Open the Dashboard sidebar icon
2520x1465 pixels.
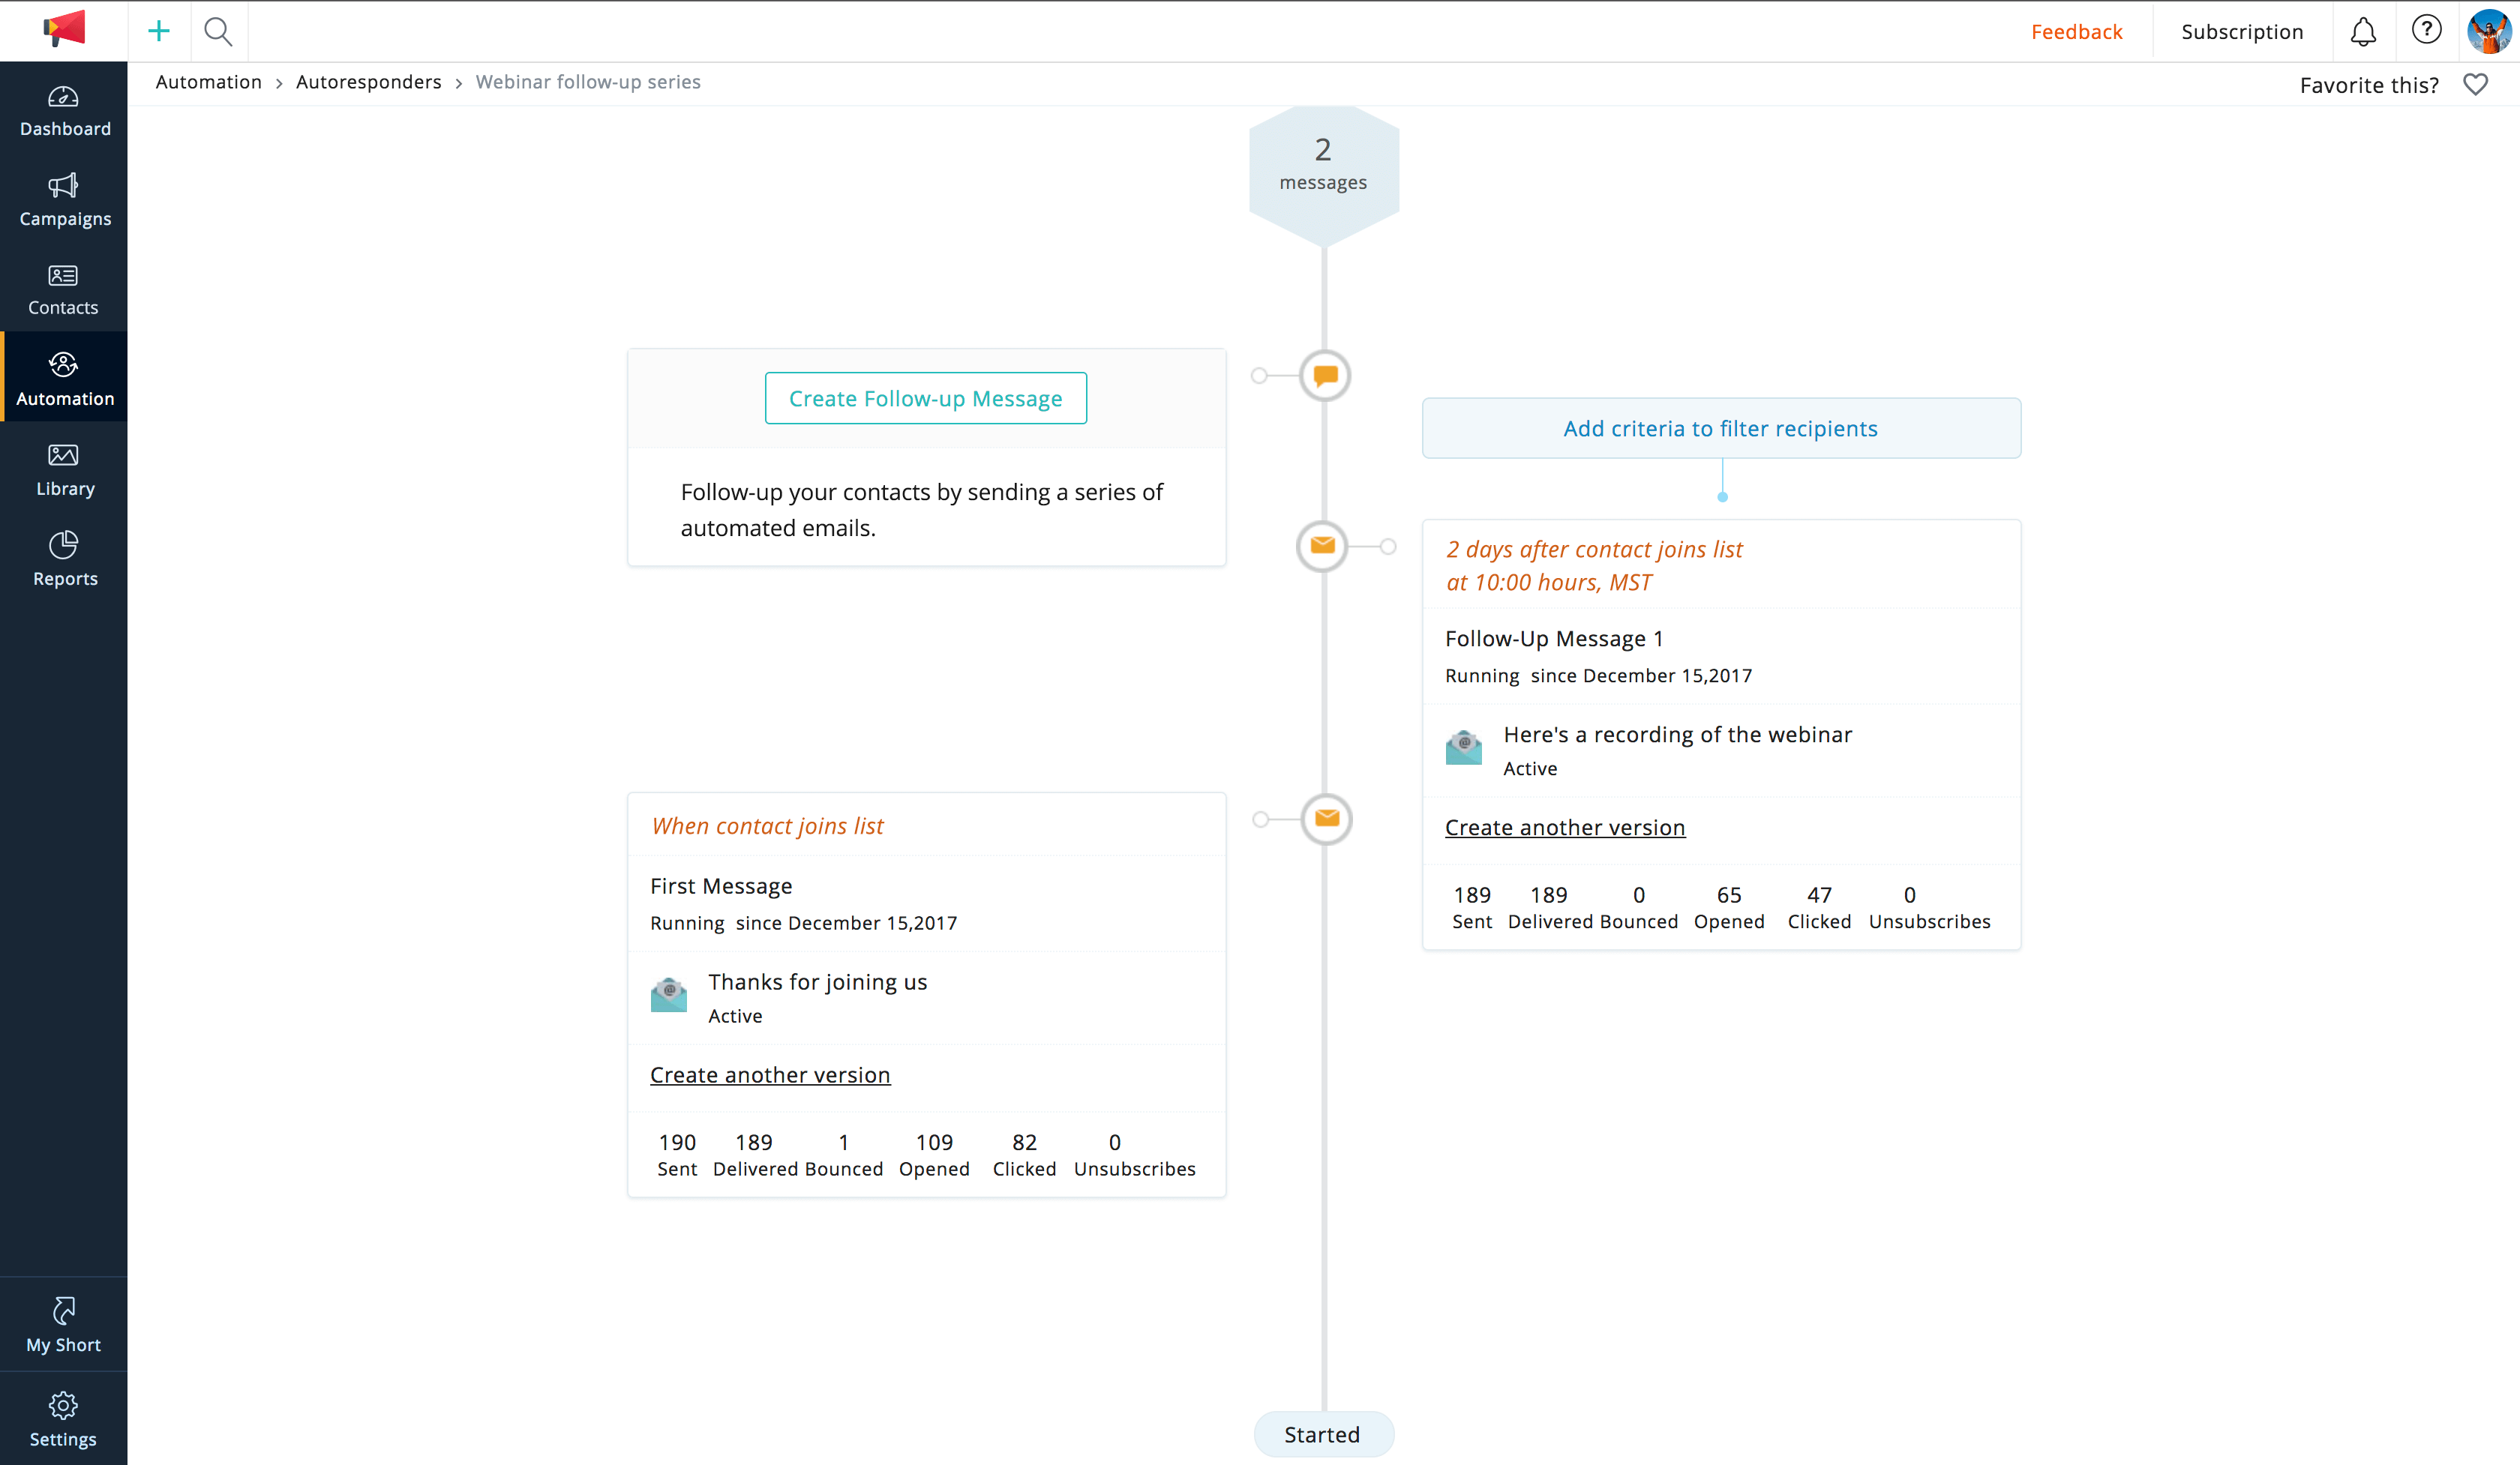(x=64, y=112)
